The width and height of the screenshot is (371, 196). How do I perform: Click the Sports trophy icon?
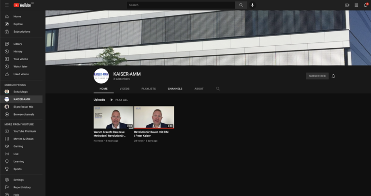7,169
